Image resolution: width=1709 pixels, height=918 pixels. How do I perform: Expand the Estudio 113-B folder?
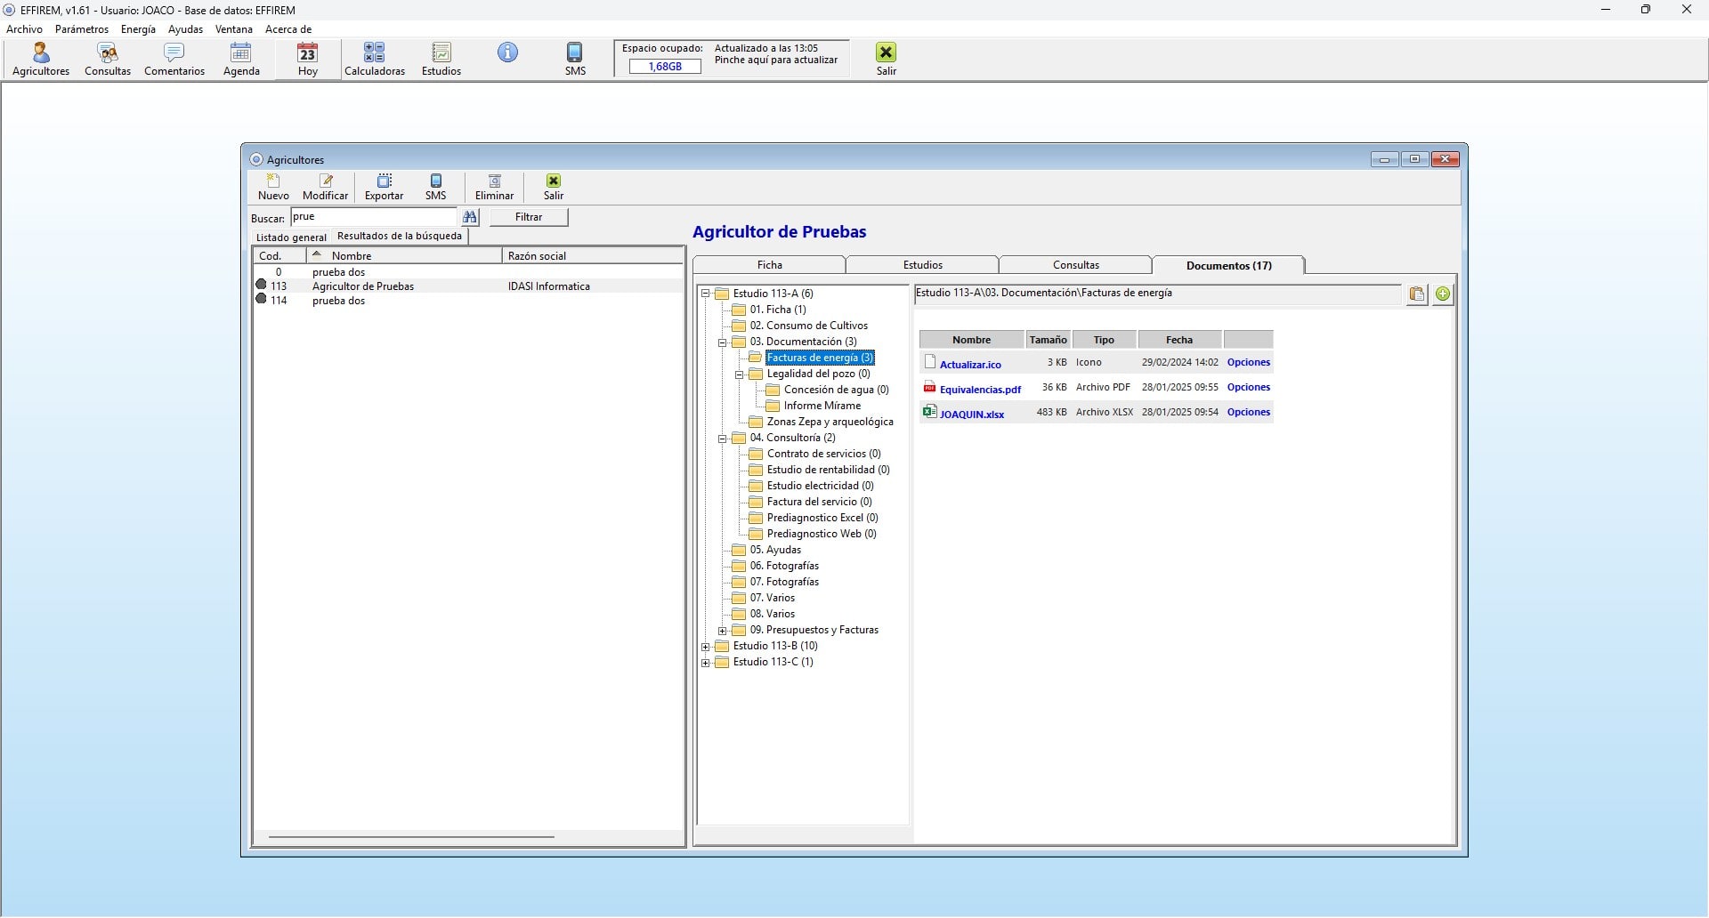pos(706,646)
